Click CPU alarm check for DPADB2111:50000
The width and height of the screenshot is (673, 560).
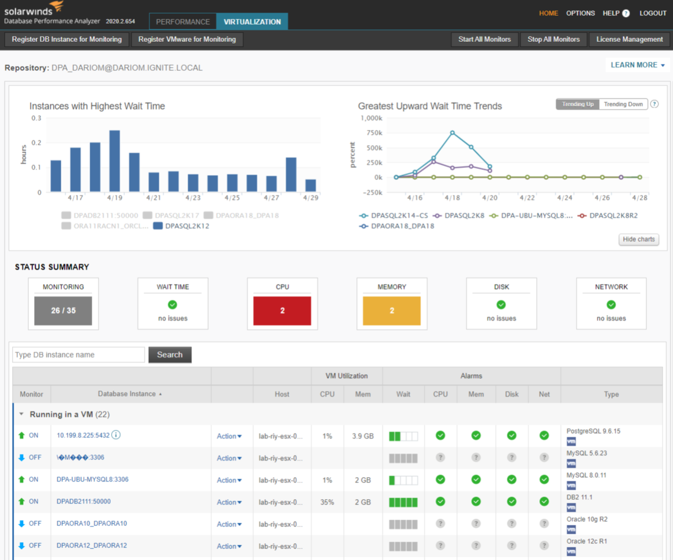[x=441, y=502]
